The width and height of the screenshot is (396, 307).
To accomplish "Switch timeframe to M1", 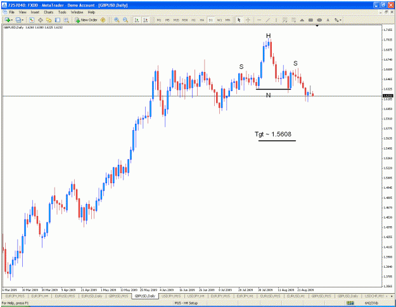I will tap(159, 20).
